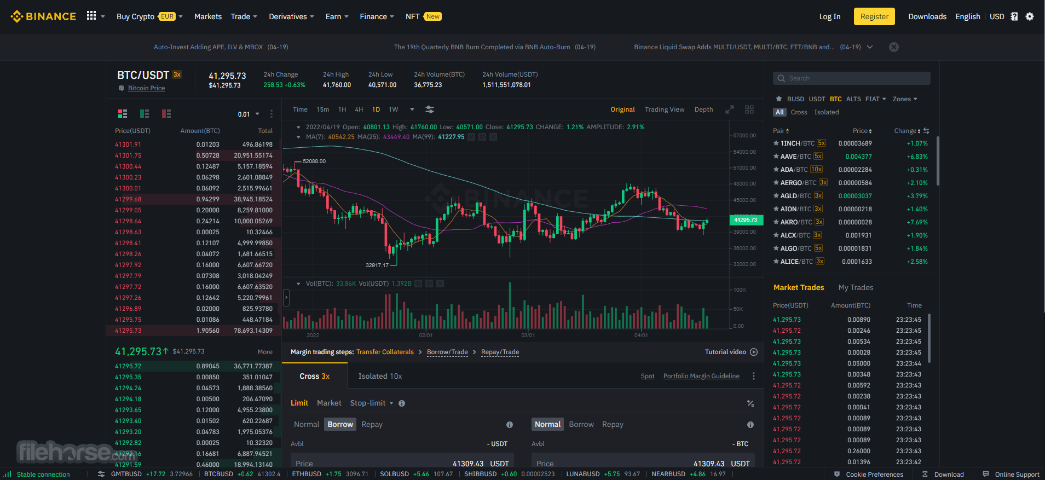This screenshot has width=1045, height=480.
Task: Expand the chart to fullscreen
Action: [730, 109]
